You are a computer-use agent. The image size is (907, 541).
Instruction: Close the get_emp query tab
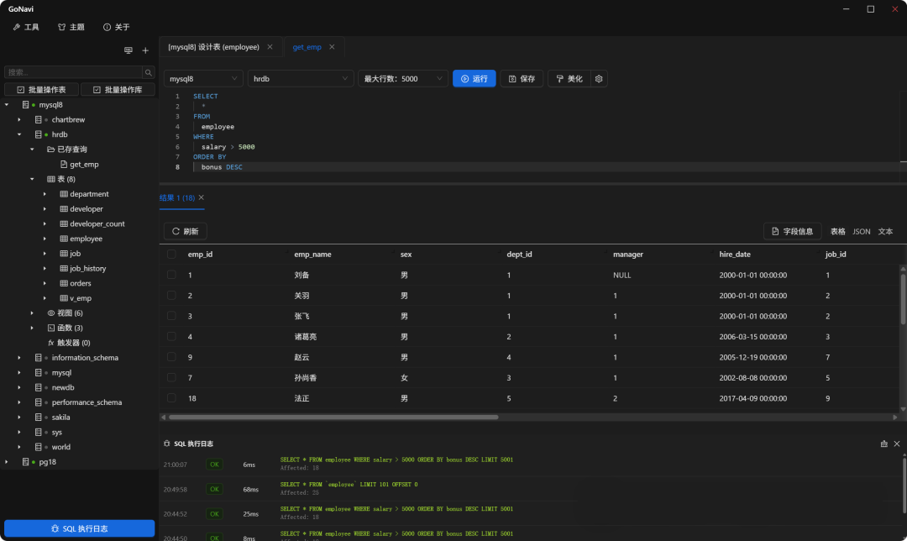[332, 47]
